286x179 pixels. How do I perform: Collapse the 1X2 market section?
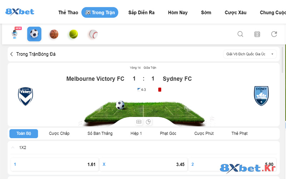(13, 147)
